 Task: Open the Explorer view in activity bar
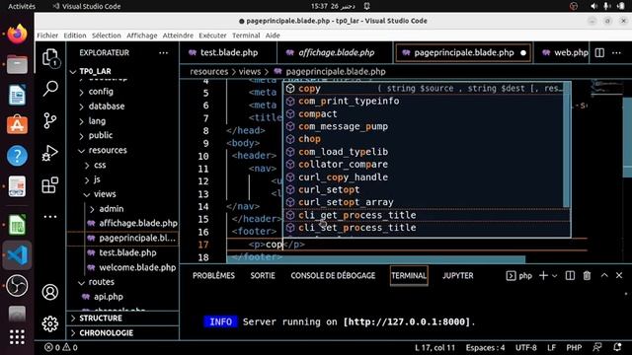point(50,57)
